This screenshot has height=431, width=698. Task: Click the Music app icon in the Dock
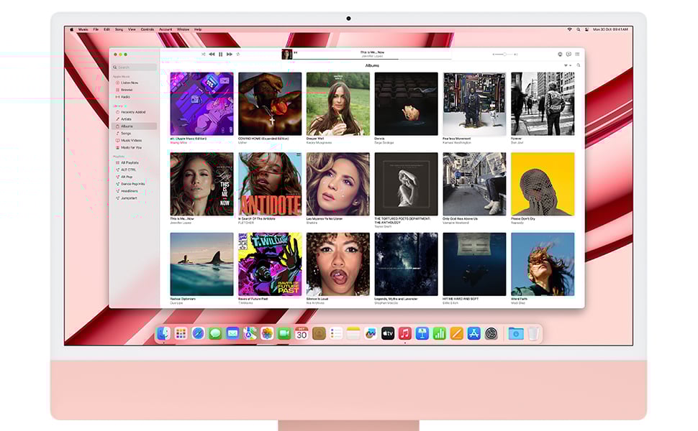point(404,333)
